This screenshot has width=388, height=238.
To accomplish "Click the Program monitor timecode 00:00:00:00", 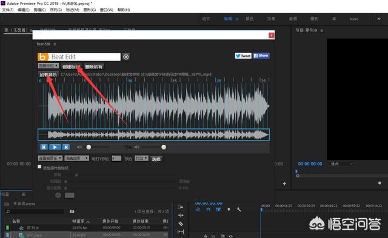I will coord(310,164).
